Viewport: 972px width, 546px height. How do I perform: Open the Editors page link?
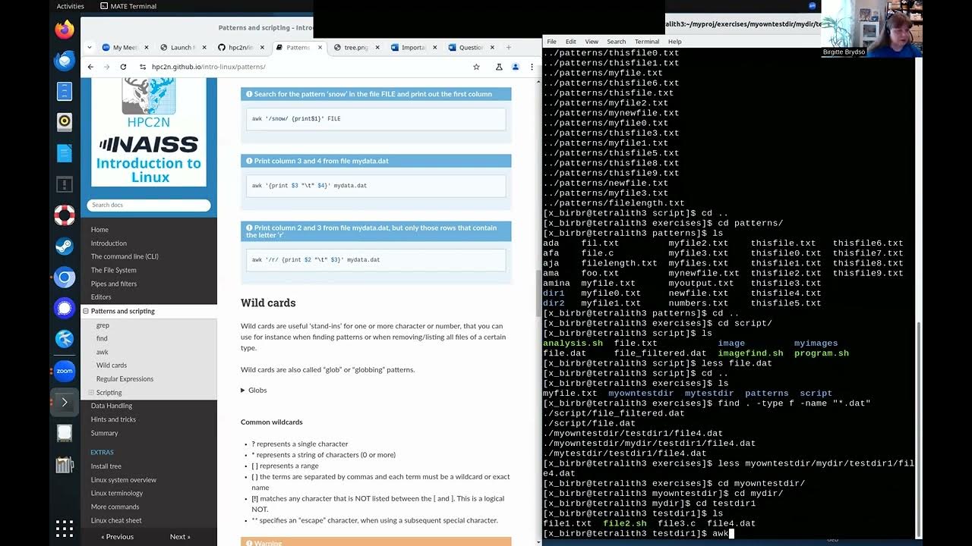(x=101, y=297)
